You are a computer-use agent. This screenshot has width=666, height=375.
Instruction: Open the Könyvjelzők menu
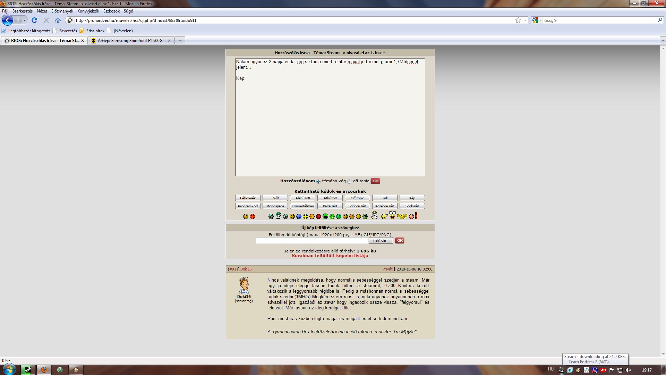[x=88, y=11]
